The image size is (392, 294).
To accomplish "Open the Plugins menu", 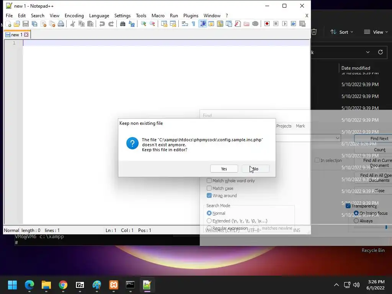I will tap(191, 15).
